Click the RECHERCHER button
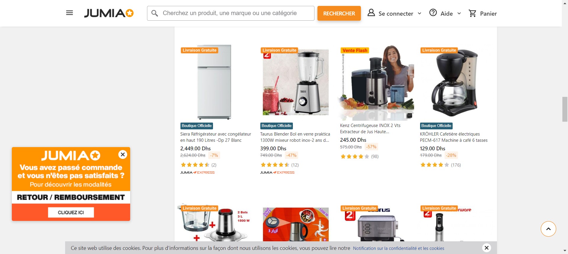The image size is (568, 254). pos(339,13)
